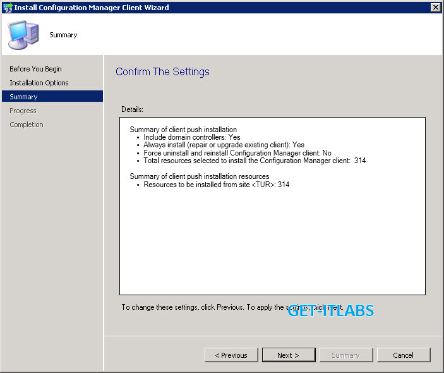Click the disabled Summary button
Viewport: 444px width, 373px height.
(346, 355)
